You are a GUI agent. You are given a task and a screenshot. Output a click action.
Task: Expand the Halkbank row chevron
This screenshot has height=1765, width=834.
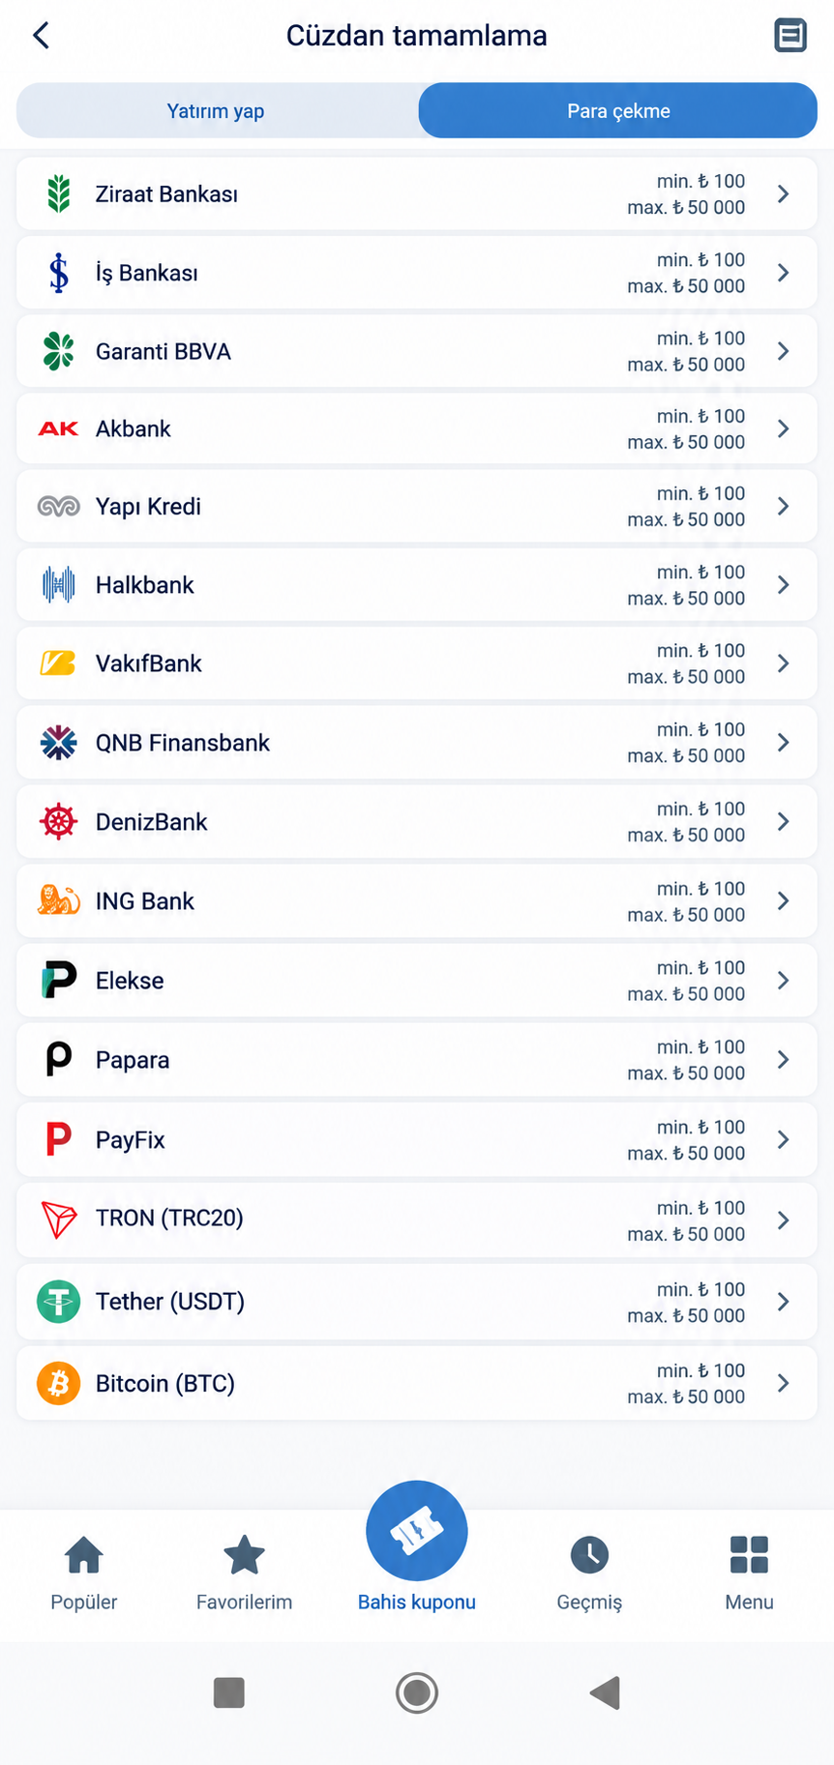coord(784,585)
